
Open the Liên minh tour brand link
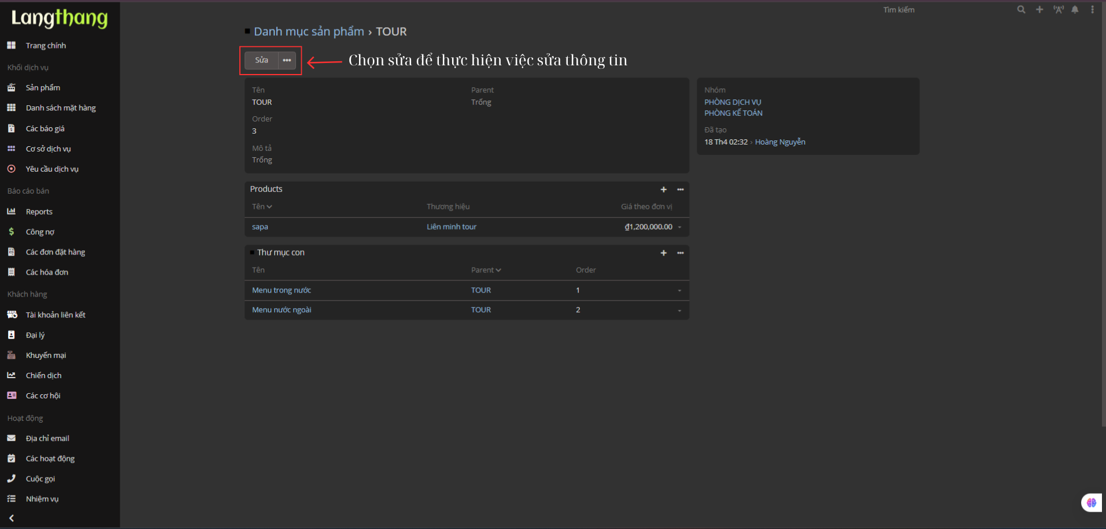click(451, 227)
